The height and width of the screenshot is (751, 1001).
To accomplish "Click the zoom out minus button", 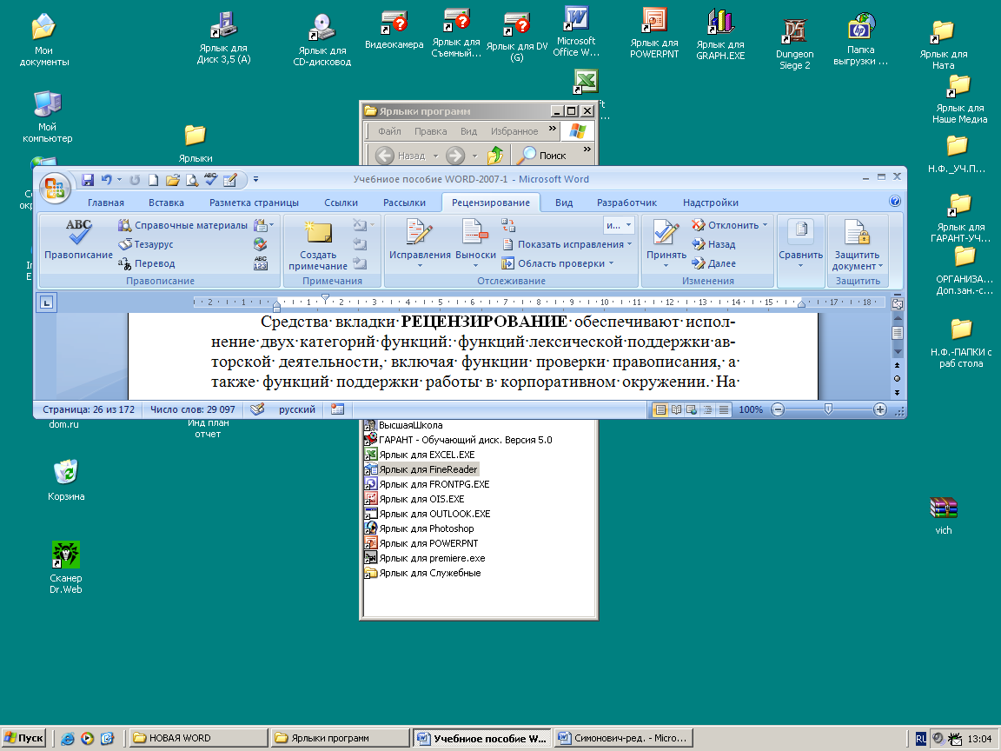I will point(778,410).
